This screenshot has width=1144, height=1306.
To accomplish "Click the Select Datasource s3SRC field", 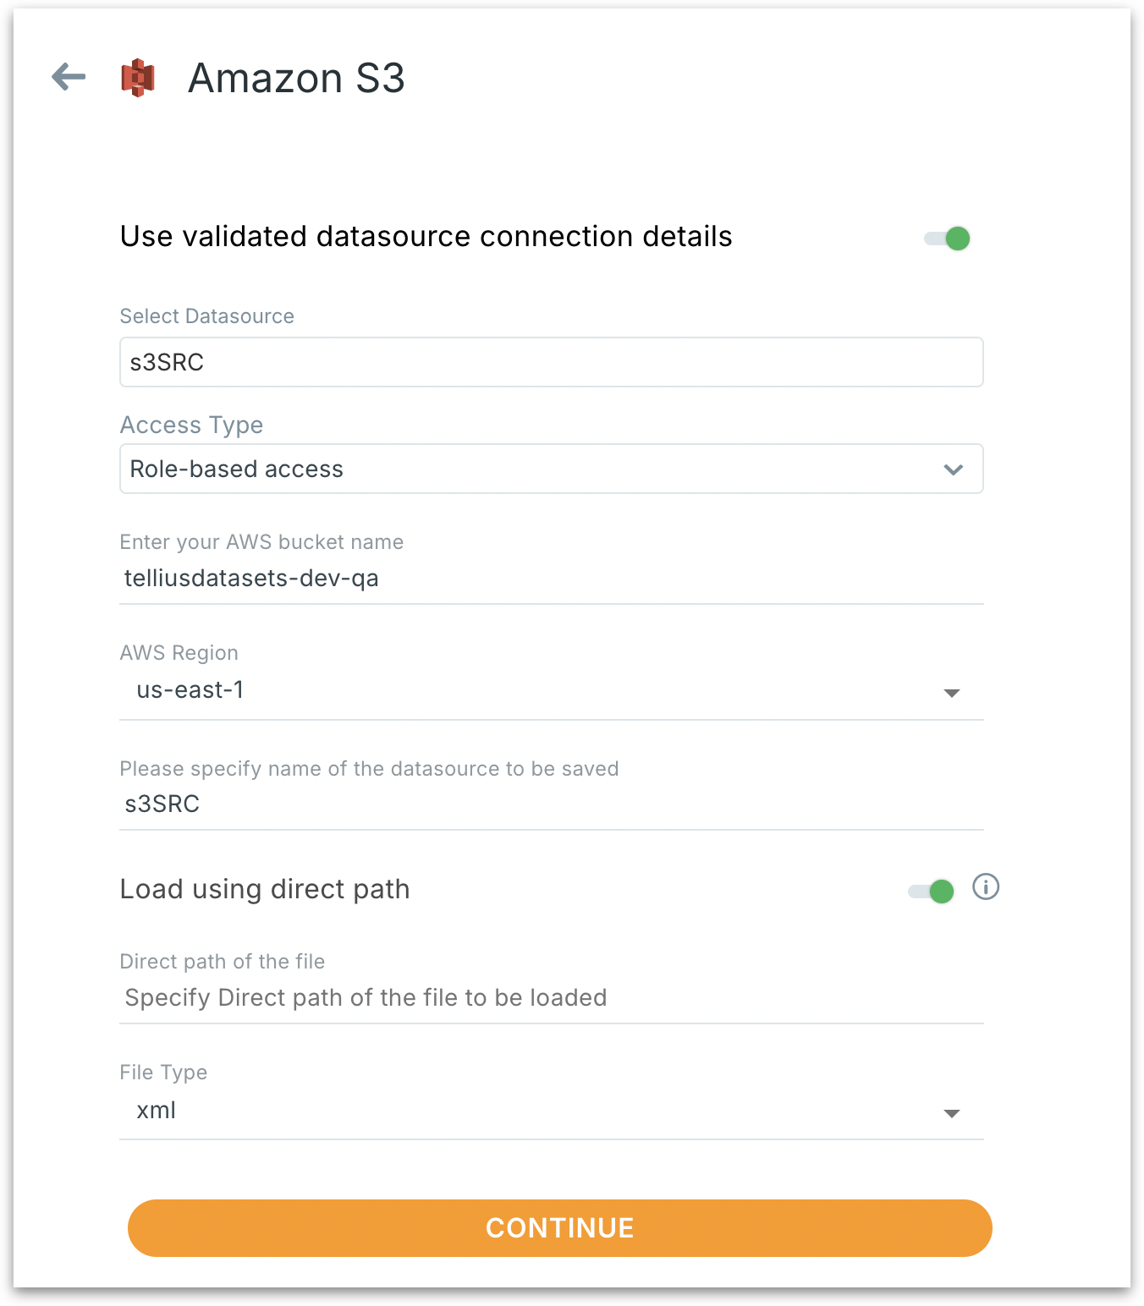I will pos(550,363).
